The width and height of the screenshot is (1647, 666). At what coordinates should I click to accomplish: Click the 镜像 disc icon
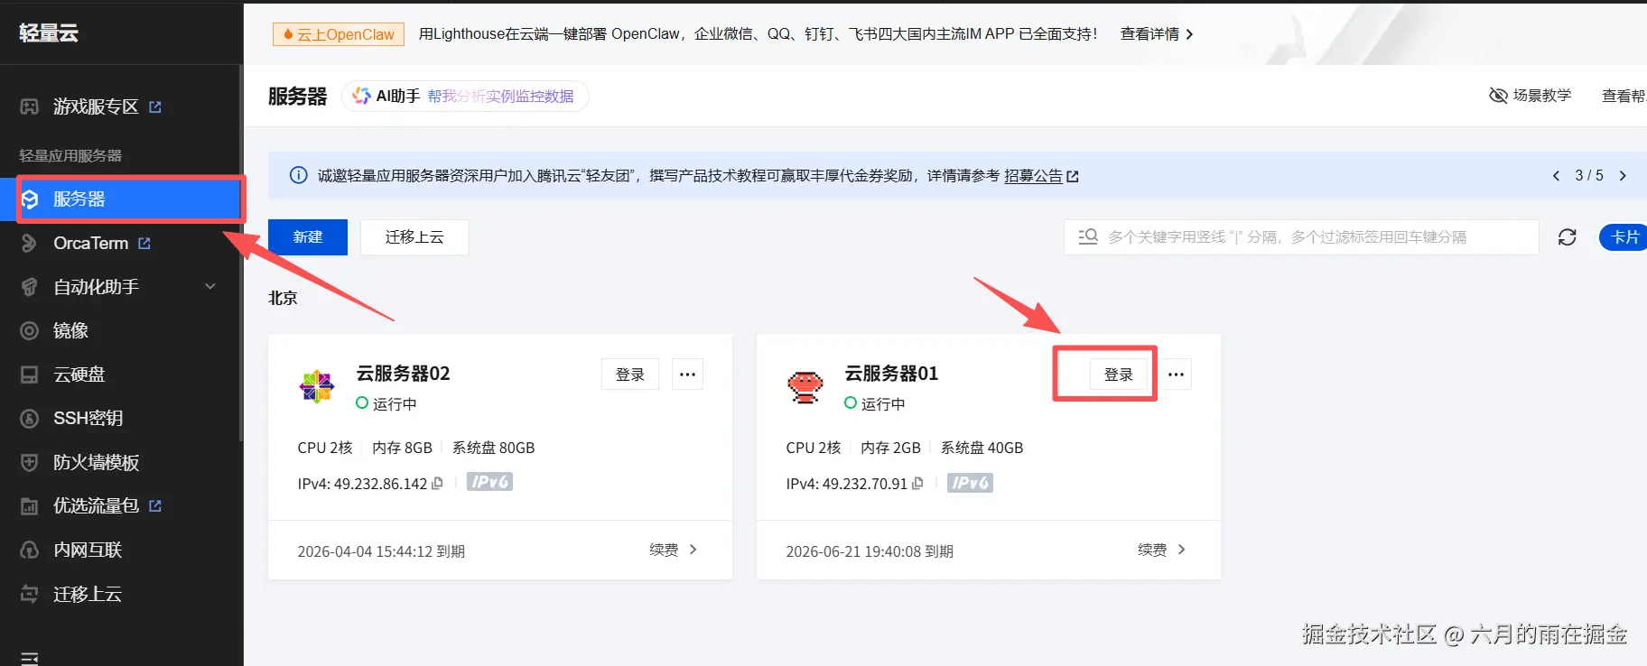pos(30,330)
